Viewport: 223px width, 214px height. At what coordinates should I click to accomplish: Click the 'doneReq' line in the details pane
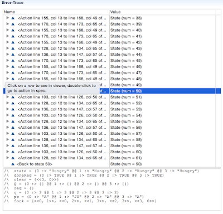point(84,176)
